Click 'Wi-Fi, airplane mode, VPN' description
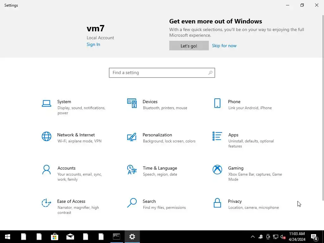The width and height of the screenshot is (324, 243). pyautogui.click(x=79, y=141)
